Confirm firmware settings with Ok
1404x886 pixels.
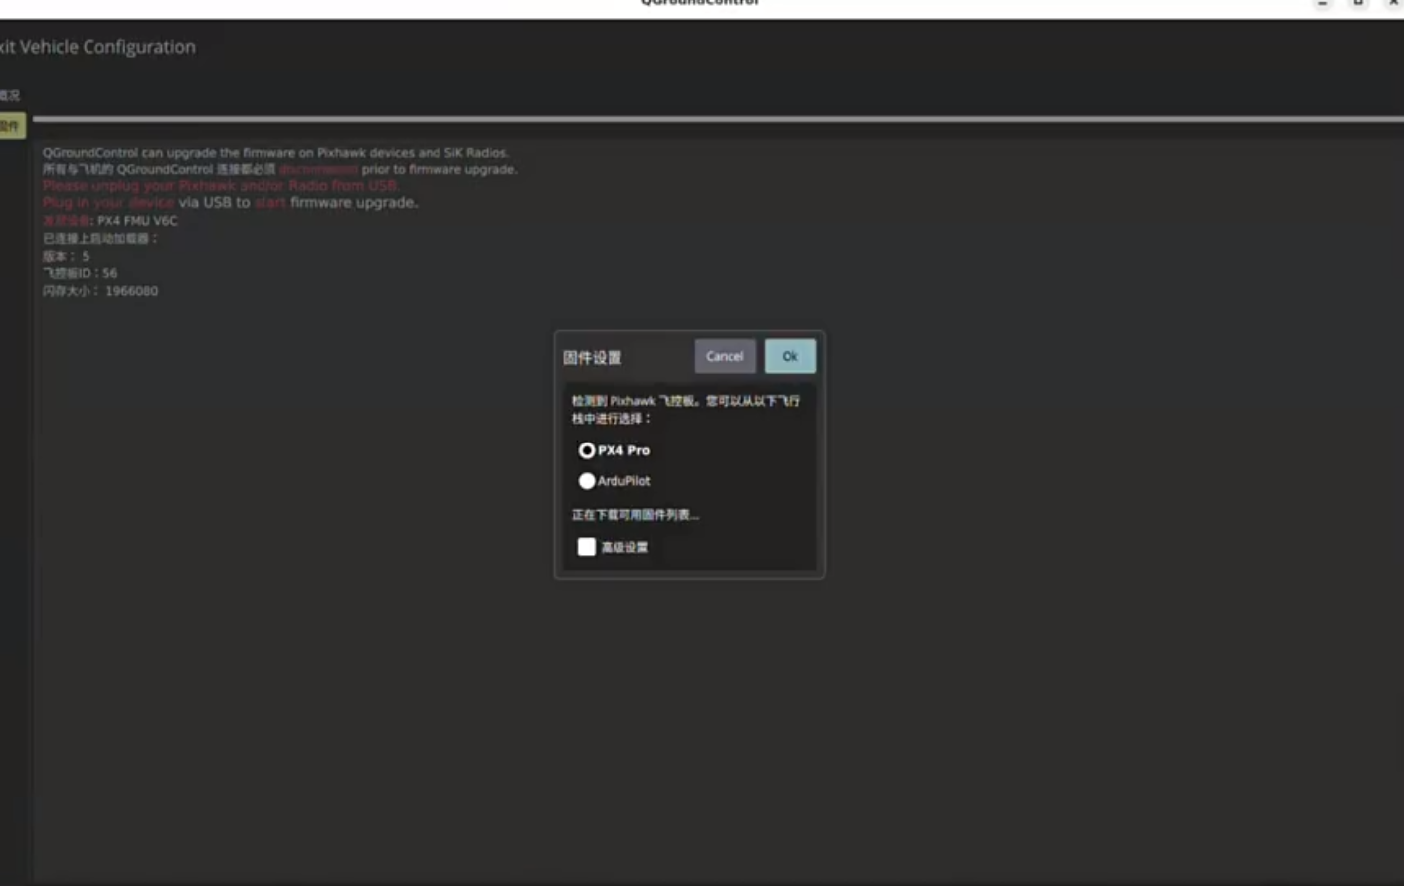[x=790, y=356]
